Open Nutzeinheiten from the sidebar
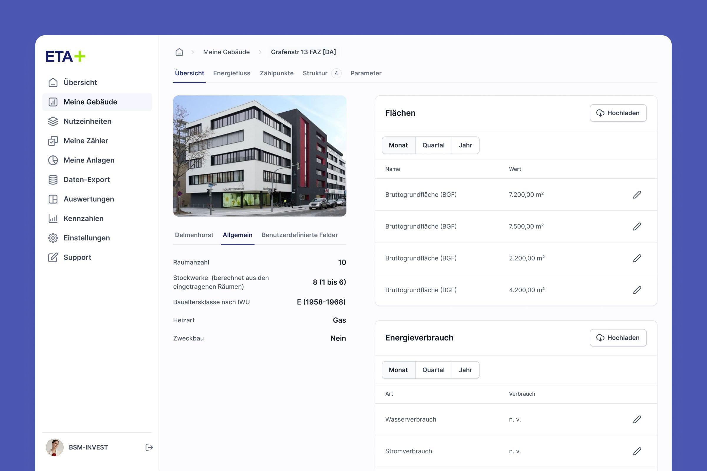Screen dimensions: 707x471 pos(87,121)
